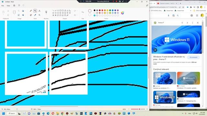The height and width of the screenshot is (116, 207).
Task: Pick the yellow color swatch in Paint
Action: [x=107, y=10]
